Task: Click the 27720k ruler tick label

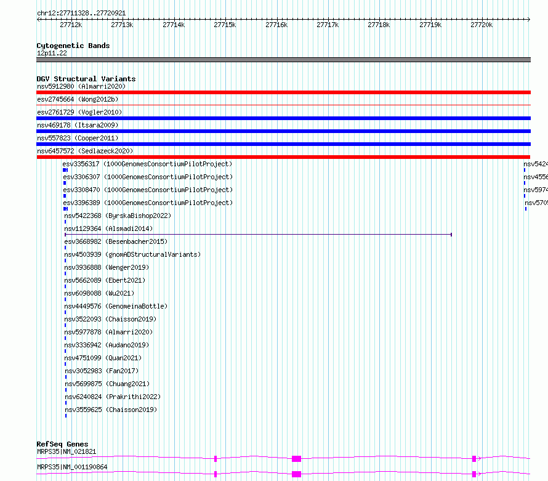Action: click(x=482, y=25)
